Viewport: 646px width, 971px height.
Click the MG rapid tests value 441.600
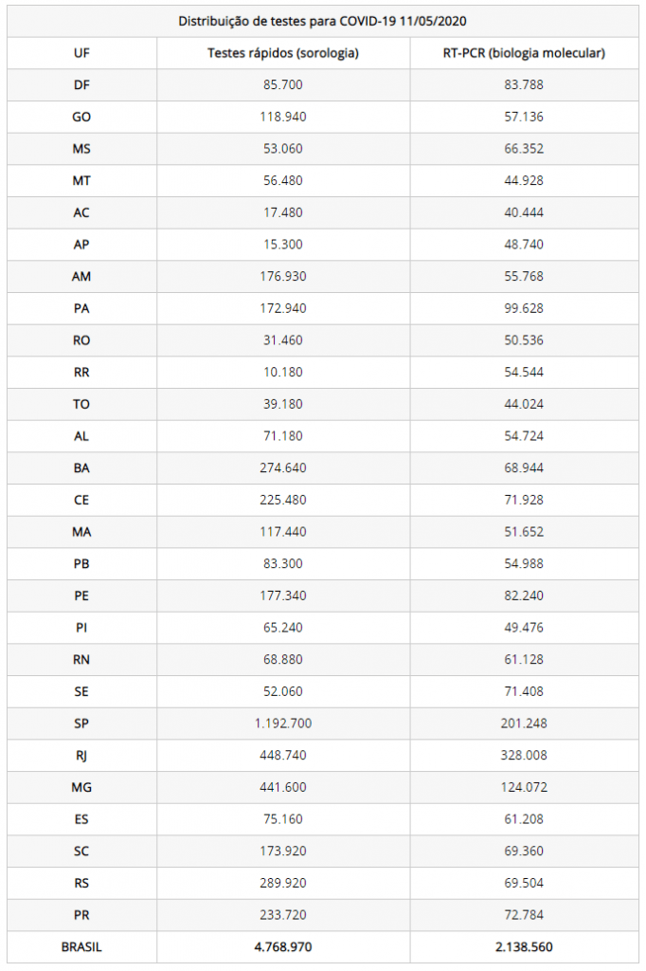pyautogui.click(x=283, y=787)
